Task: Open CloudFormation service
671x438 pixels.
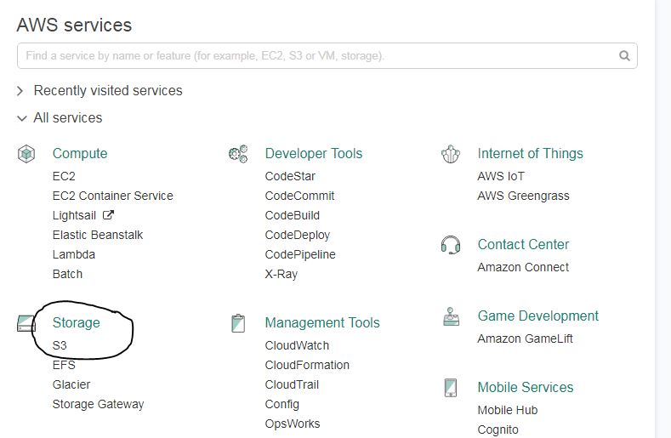Action: coord(307,365)
